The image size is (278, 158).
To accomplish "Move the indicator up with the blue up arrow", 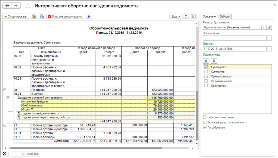I will [206, 61].
